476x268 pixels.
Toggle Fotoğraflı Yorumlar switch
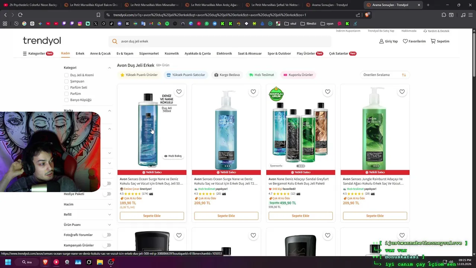[107, 235]
